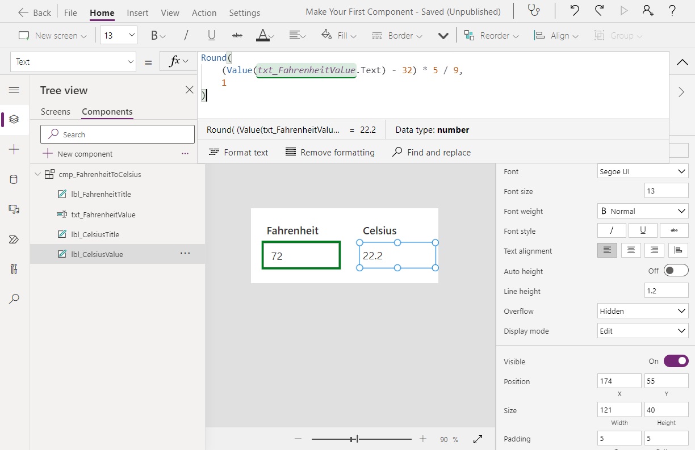Click the Format text button
This screenshot has height=450, width=695.
point(238,152)
